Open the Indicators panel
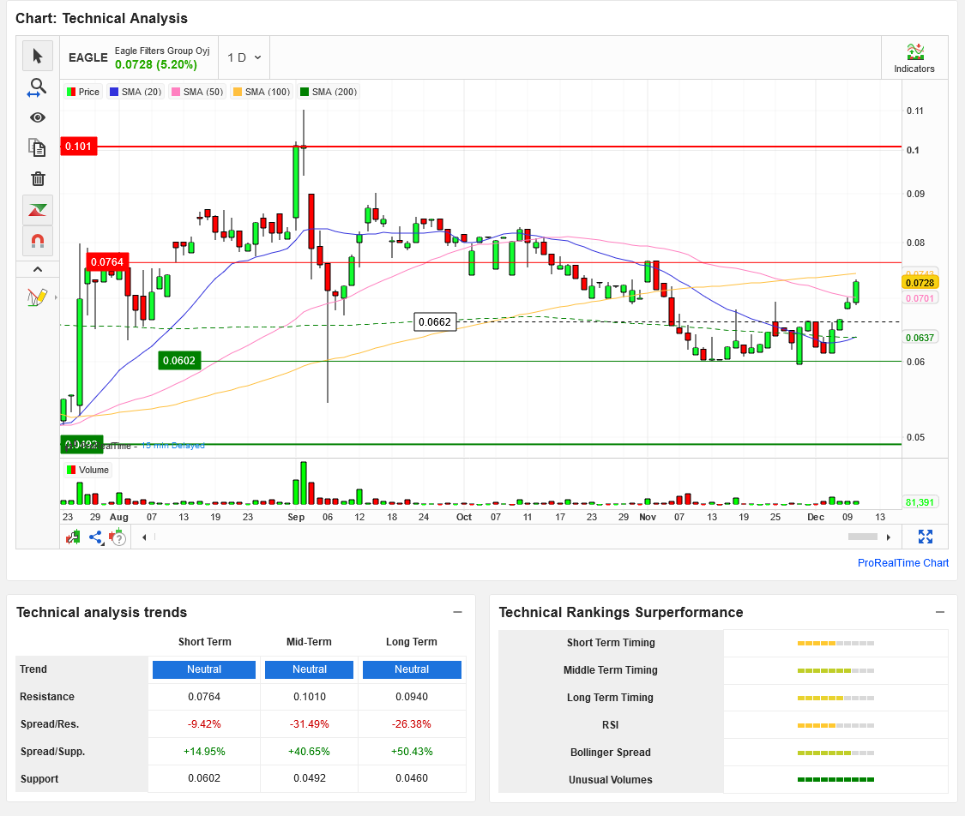 pyautogui.click(x=914, y=58)
